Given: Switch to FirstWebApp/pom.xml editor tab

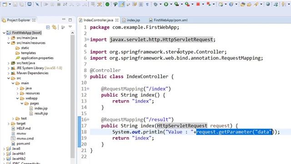Looking at the screenshot, I should click(x=169, y=20).
